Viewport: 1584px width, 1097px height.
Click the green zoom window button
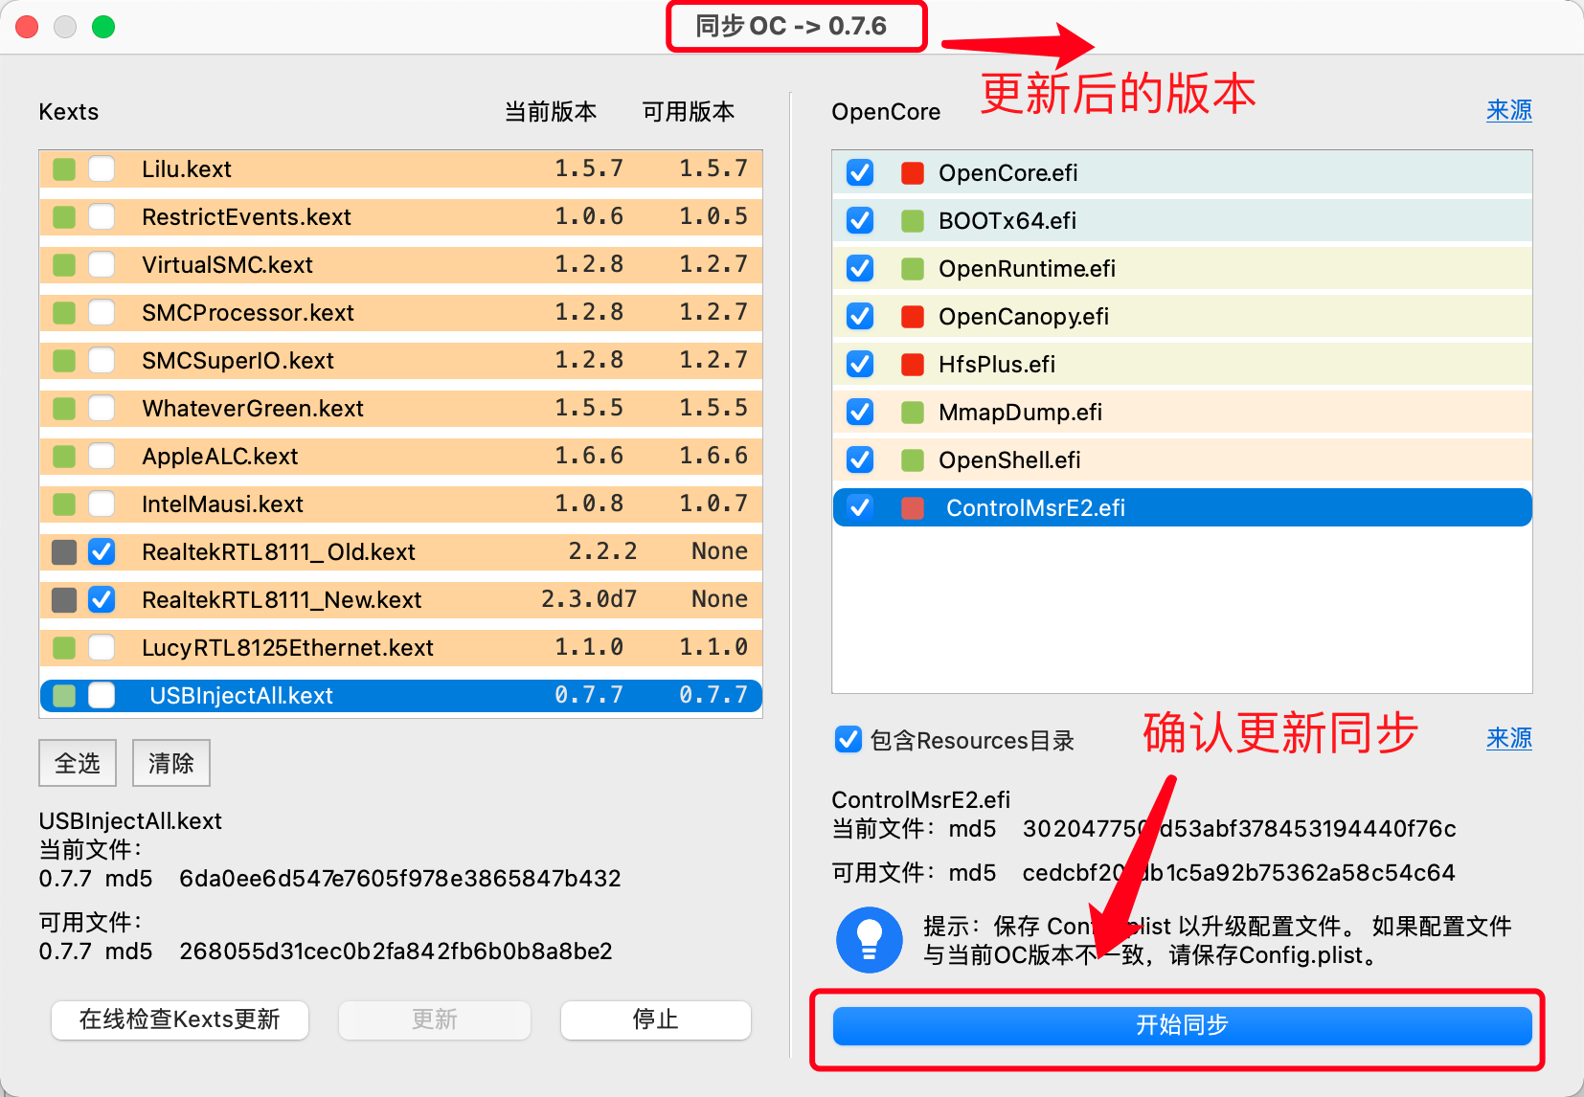pos(103,27)
